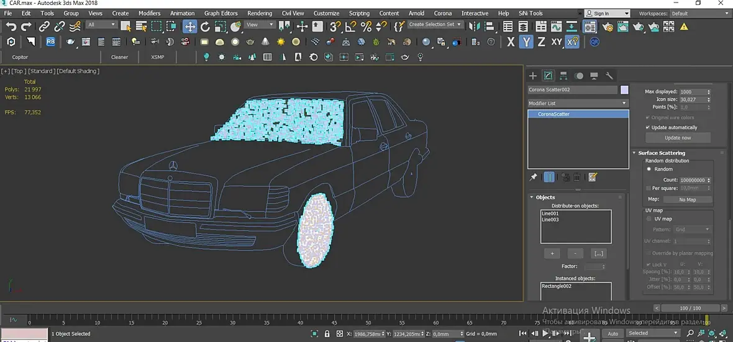The width and height of the screenshot is (733, 342).
Task: Enable the Per square checkbox
Action: click(x=648, y=188)
